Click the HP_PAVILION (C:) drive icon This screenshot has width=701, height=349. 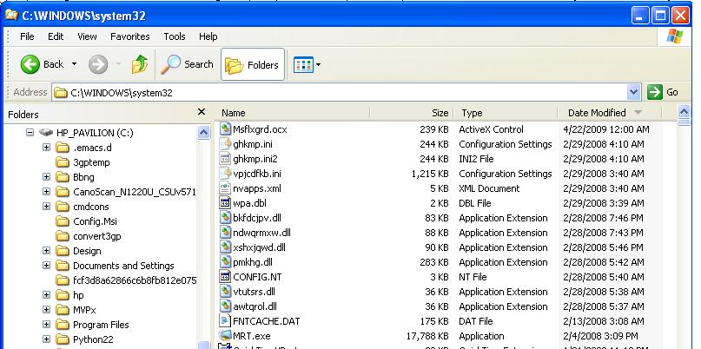click(46, 133)
